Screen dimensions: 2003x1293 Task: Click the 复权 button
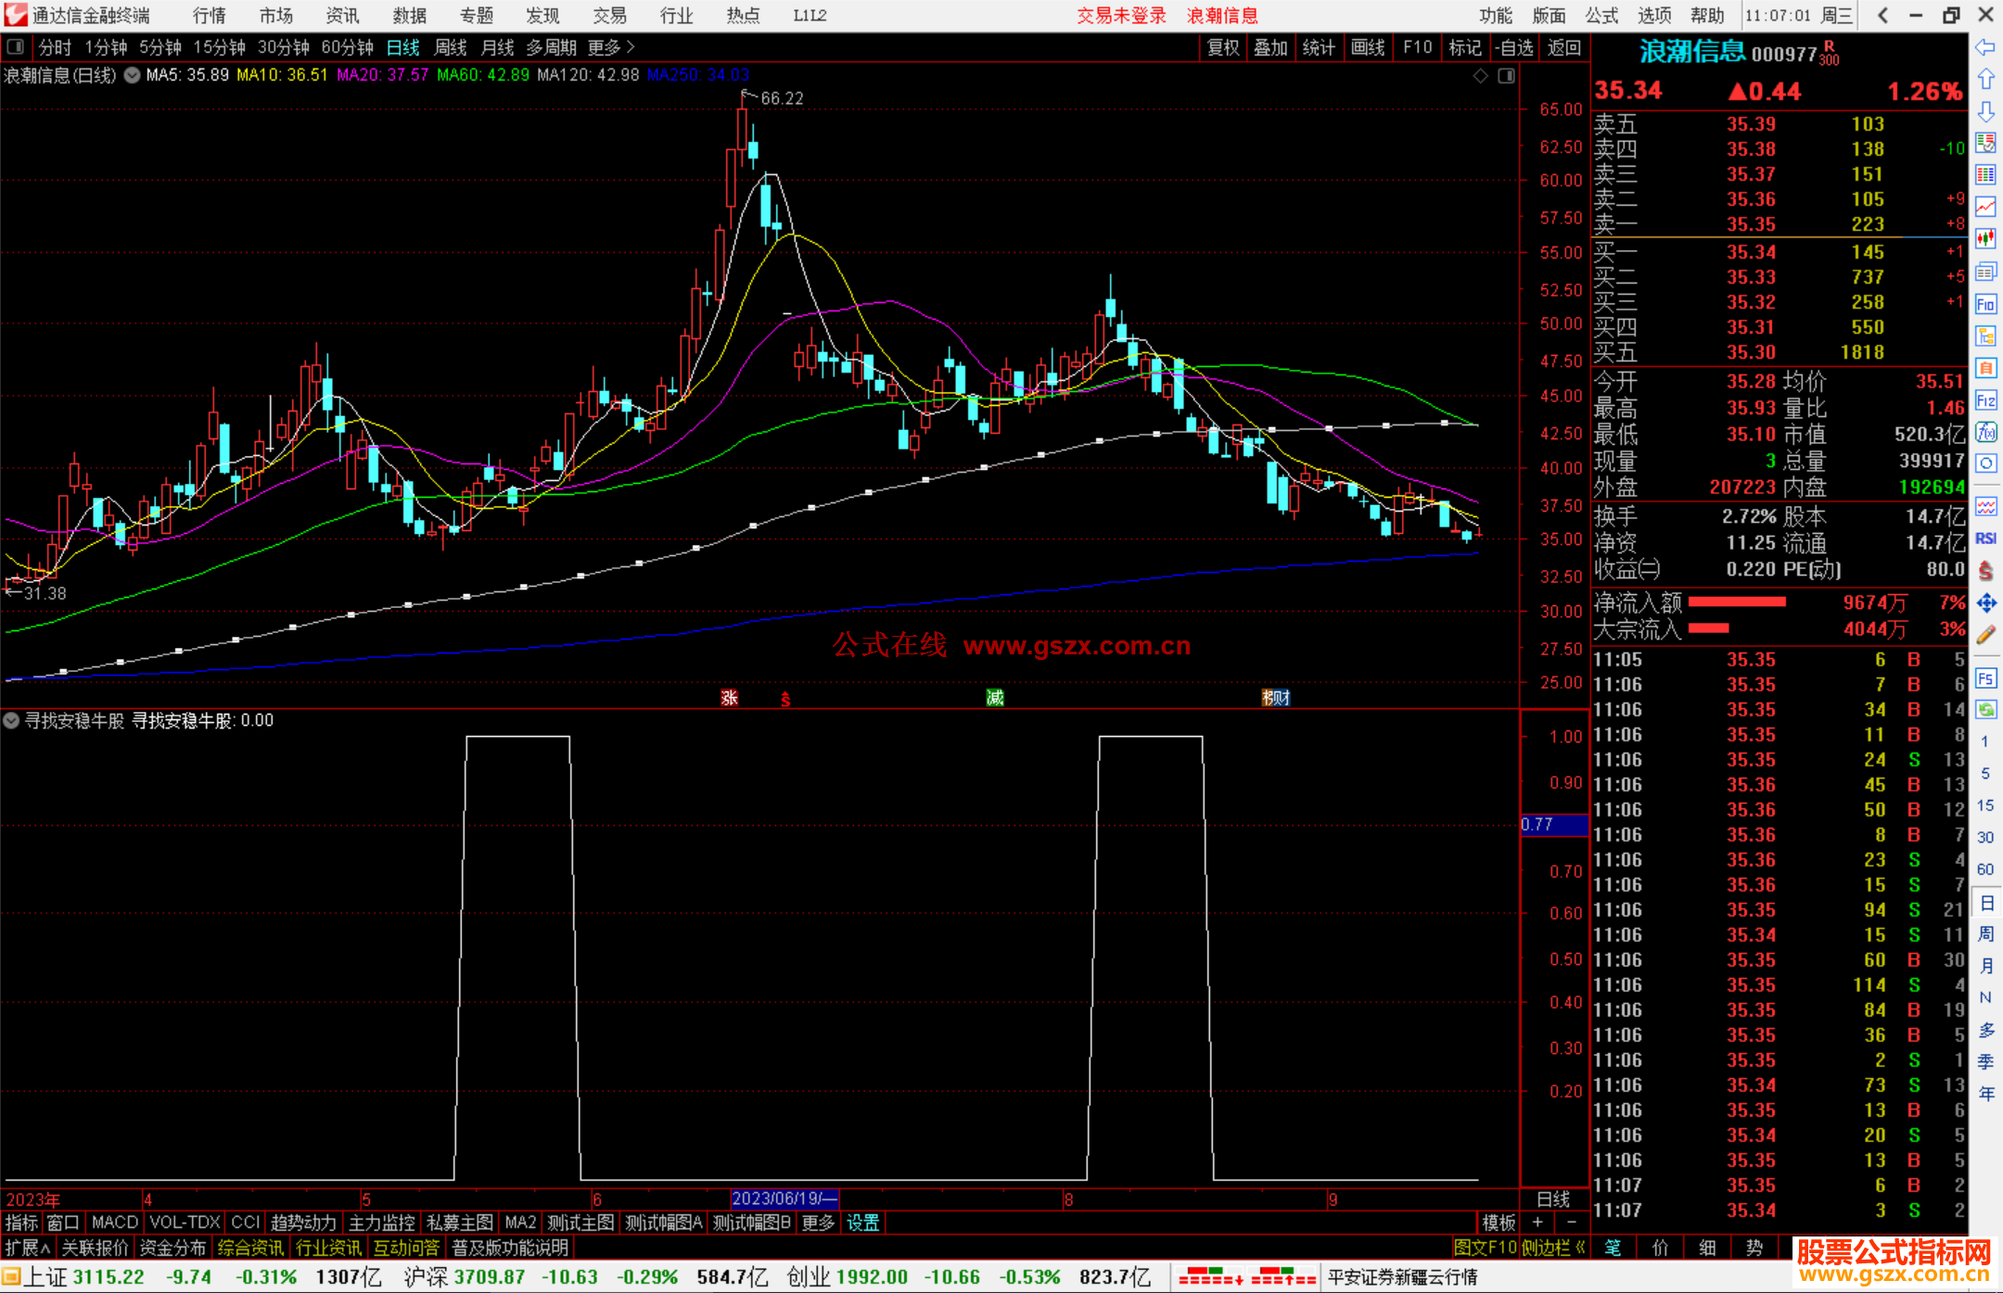click(x=1222, y=47)
